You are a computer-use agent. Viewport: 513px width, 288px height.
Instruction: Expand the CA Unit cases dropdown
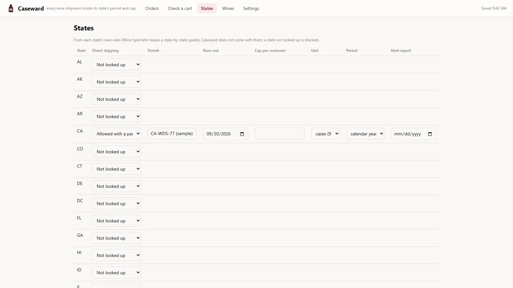click(325, 134)
